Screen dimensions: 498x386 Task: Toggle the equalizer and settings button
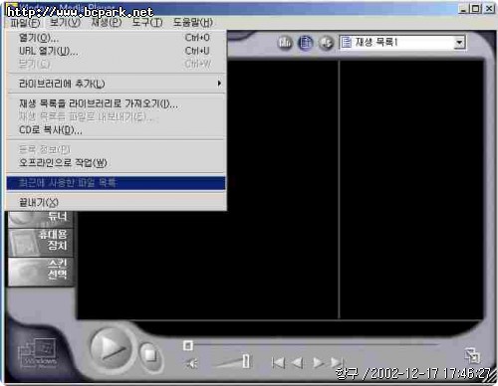coord(285,43)
